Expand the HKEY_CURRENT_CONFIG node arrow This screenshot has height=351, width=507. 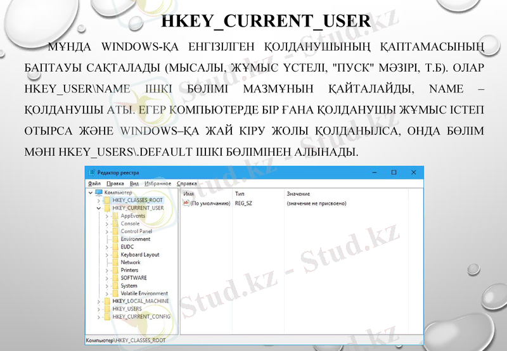point(99,317)
